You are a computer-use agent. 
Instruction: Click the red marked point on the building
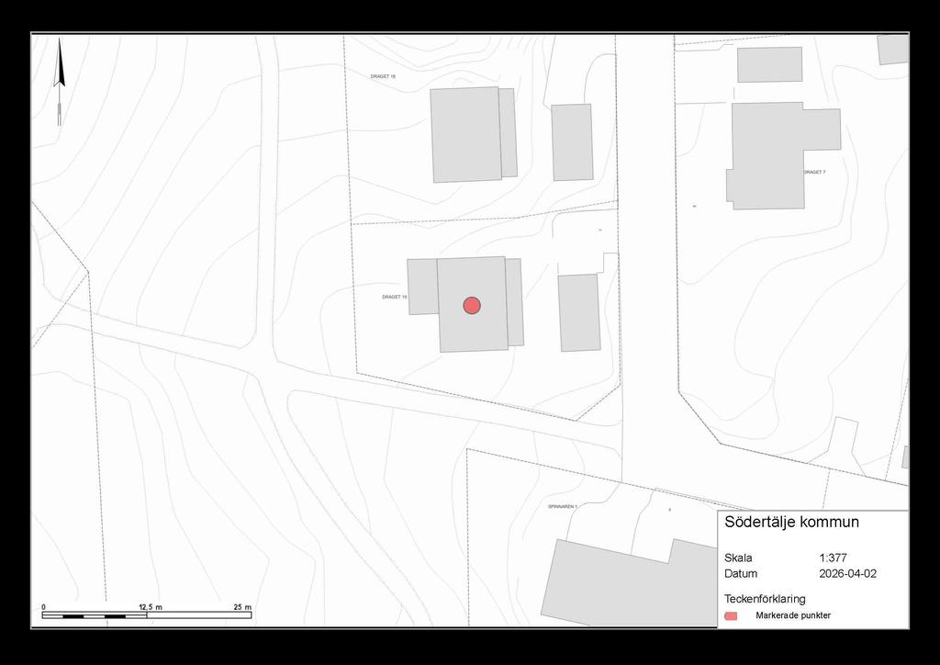point(472,305)
